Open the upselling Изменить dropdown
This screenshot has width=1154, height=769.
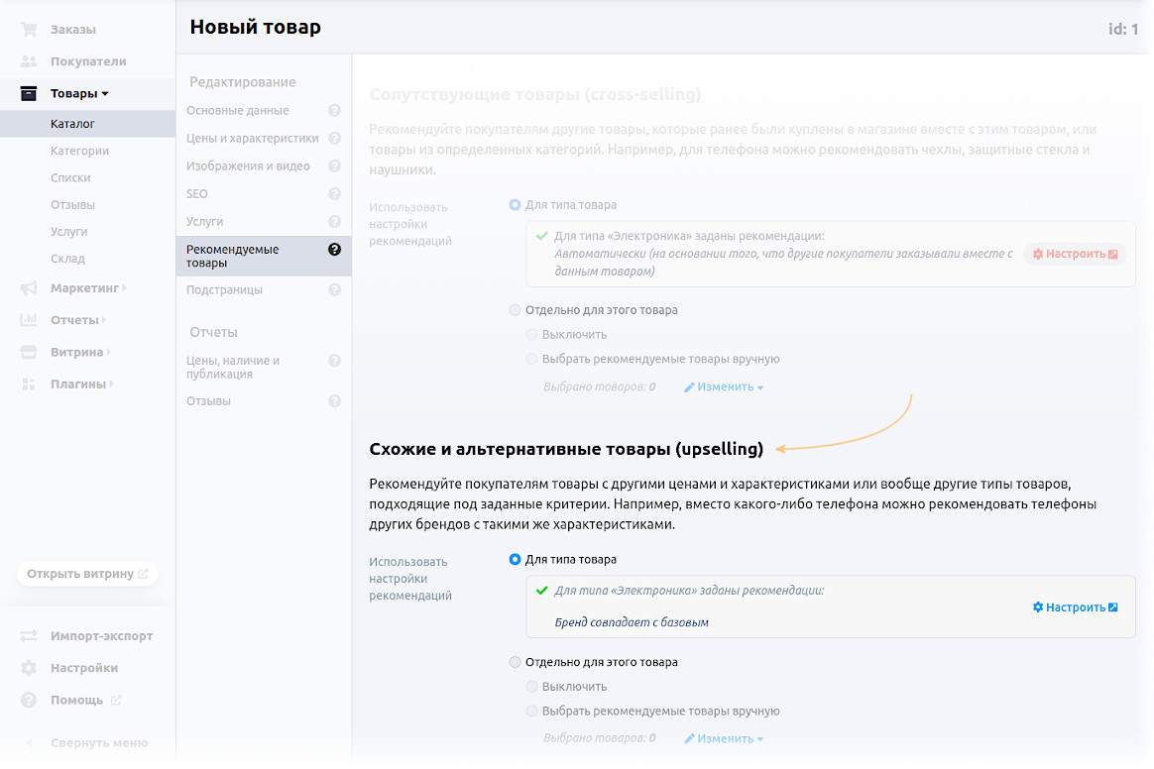[x=724, y=738]
